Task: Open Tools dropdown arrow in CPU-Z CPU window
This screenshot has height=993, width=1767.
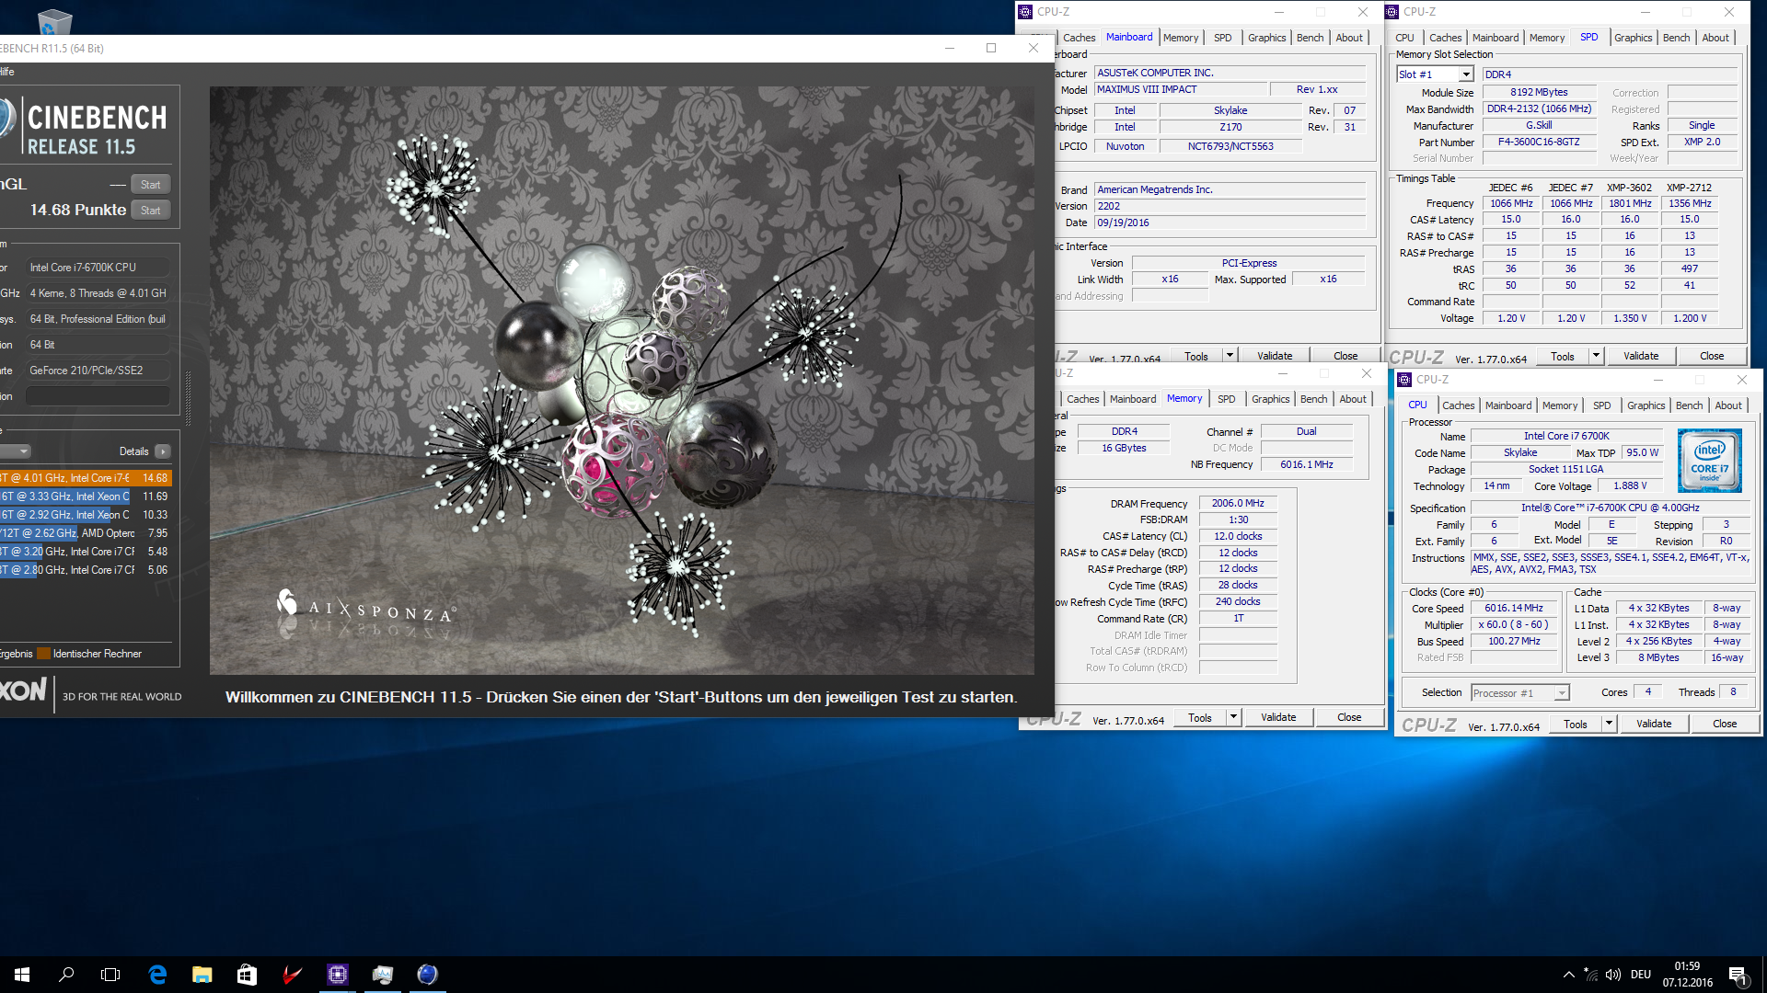Action: click(x=1609, y=725)
